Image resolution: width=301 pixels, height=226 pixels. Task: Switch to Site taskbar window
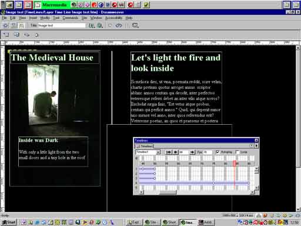coord(152,222)
